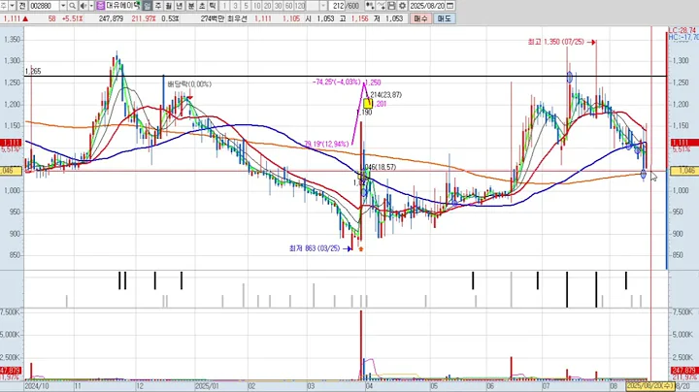Open the custom interval dropdown arrow
The height and width of the screenshot is (392, 699).
tap(323, 6)
